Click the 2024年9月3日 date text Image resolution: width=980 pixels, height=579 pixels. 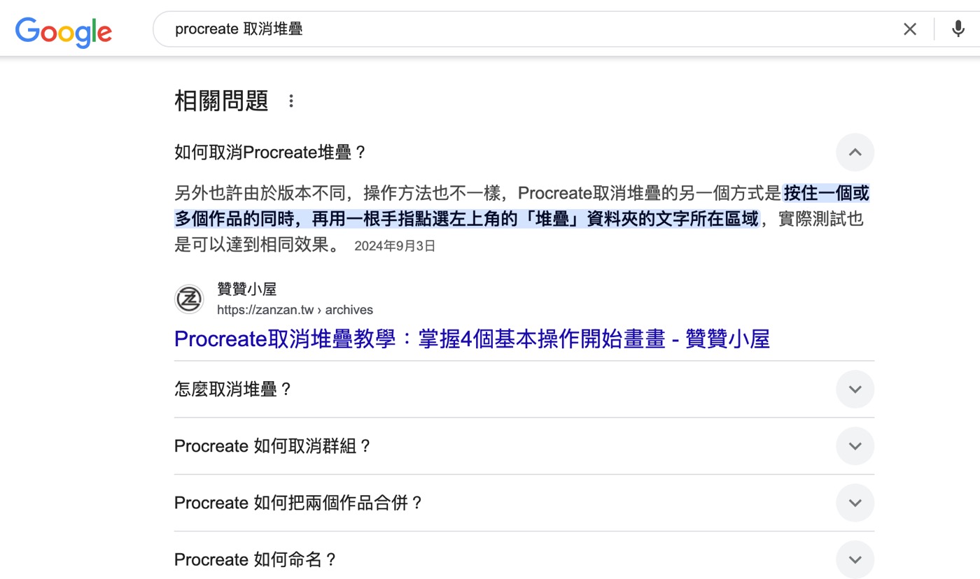(395, 246)
